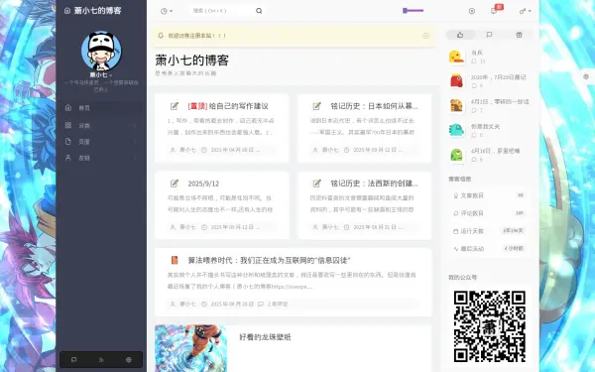
Task: Click the 运行天数 stats row
Action: (x=489, y=231)
